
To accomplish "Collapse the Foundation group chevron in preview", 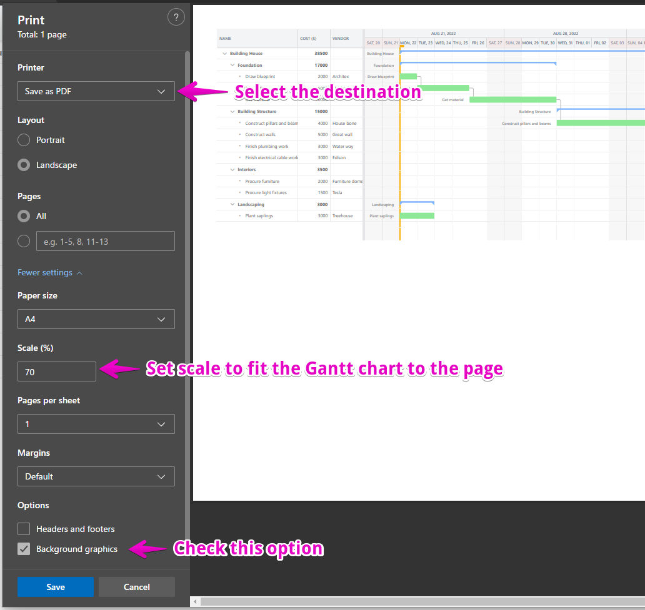I will coord(232,65).
